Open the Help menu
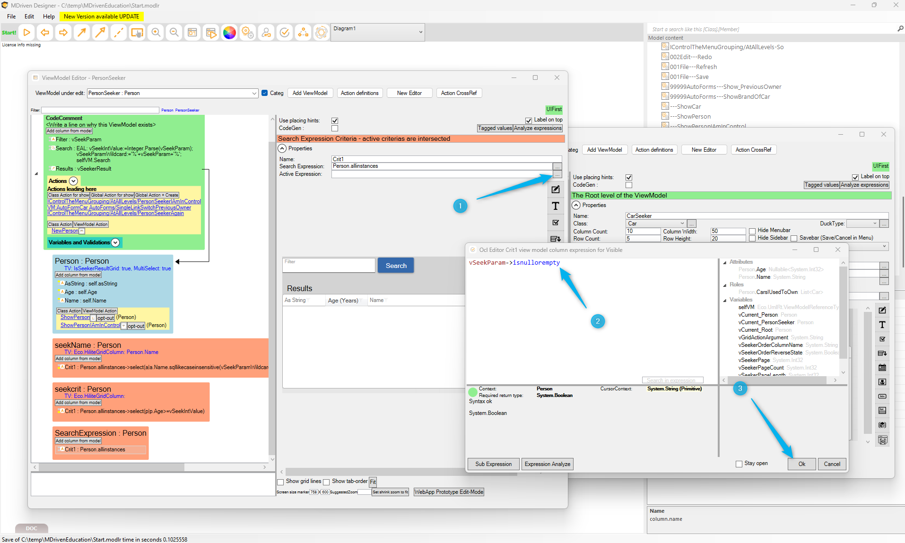This screenshot has width=905, height=543. coord(49,16)
